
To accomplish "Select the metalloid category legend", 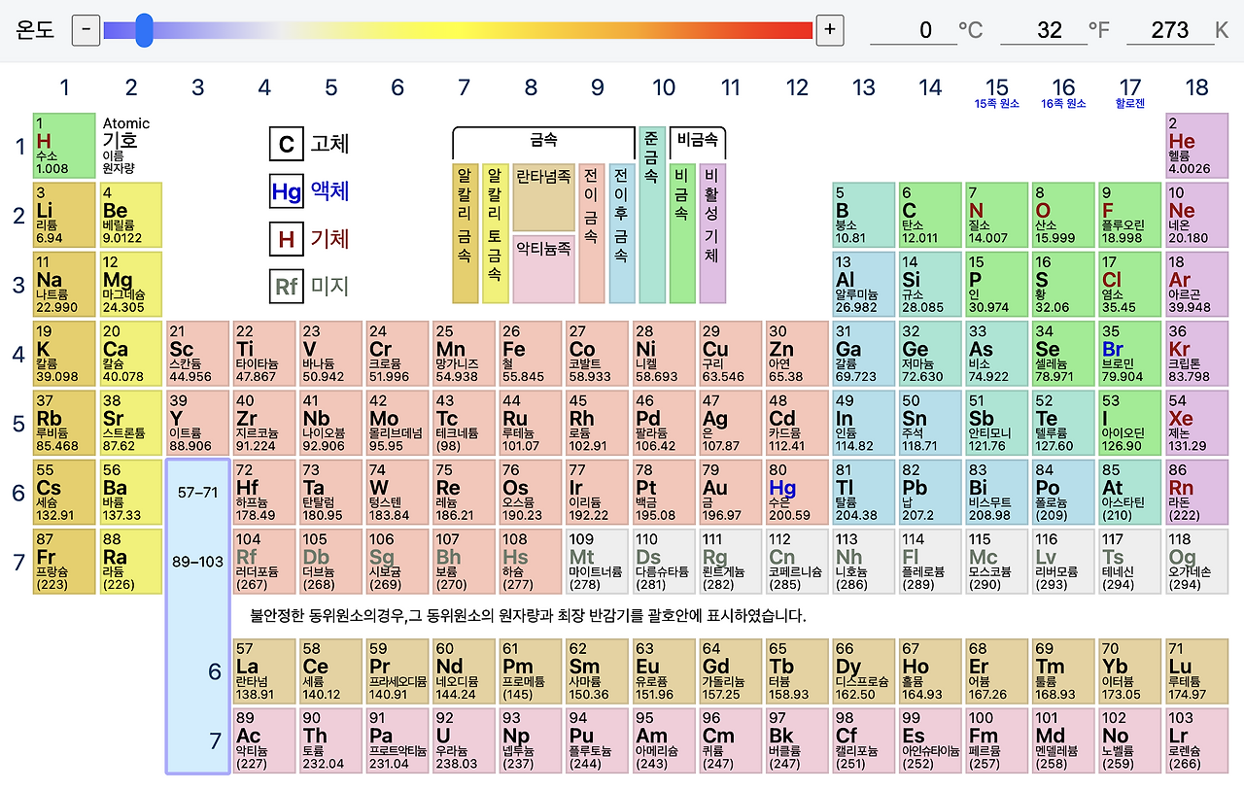I will pyautogui.click(x=652, y=215).
